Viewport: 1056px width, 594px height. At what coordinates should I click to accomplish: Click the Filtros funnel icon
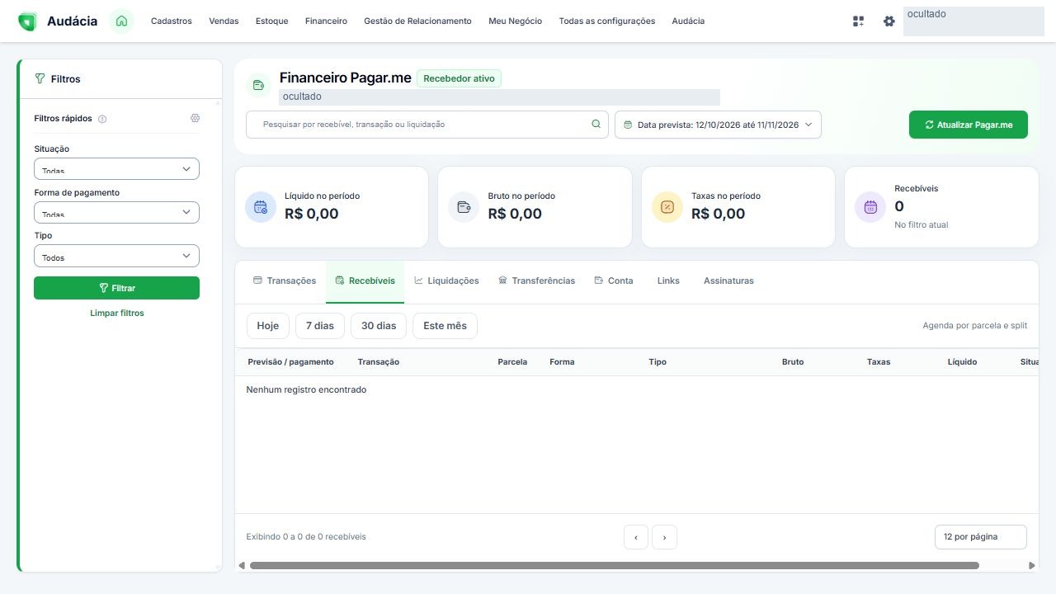(40, 79)
